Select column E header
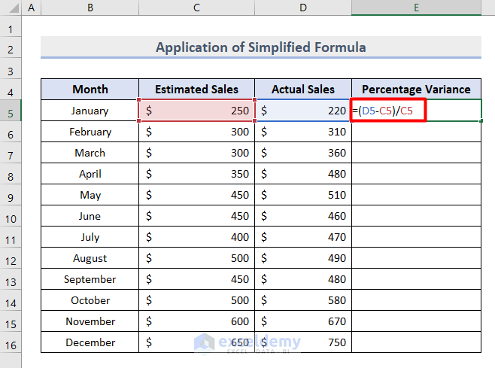This screenshot has height=368, width=495. pos(416,8)
